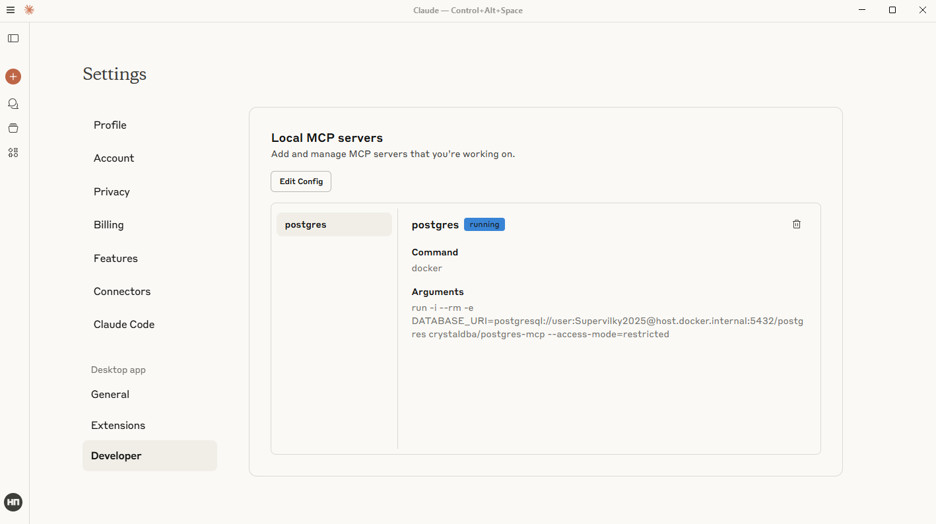Image resolution: width=936 pixels, height=524 pixels.
Task: Toggle the sidebar panel icon
Action: click(x=13, y=38)
